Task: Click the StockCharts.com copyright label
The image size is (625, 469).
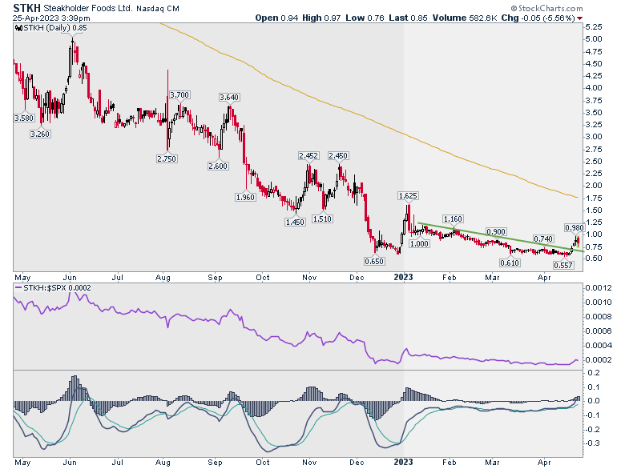Action: 546,8
